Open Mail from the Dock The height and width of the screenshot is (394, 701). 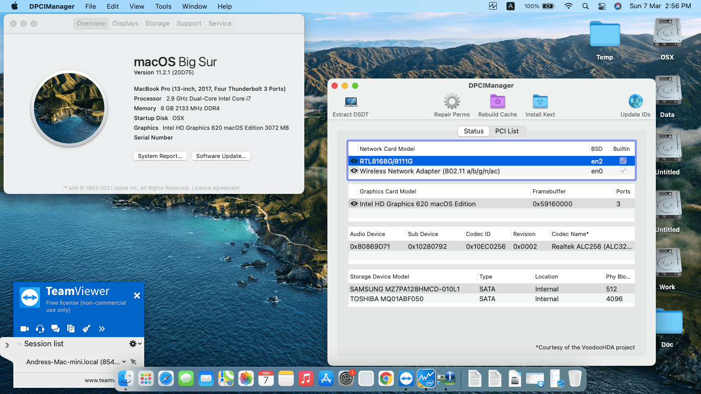tap(206, 379)
